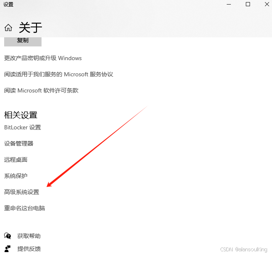
Task: Click the 相关设置 heading
Action: 21,115
